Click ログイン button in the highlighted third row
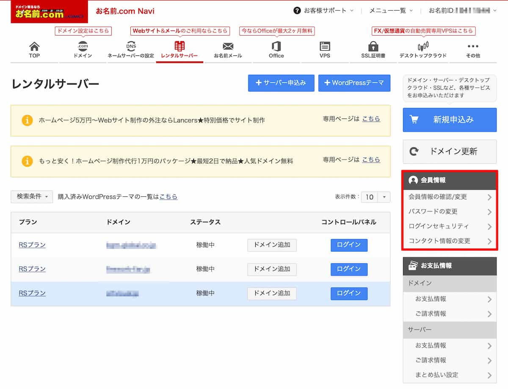Image resolution: width=508 pixels, height=389 pixels. click(349, 293)
